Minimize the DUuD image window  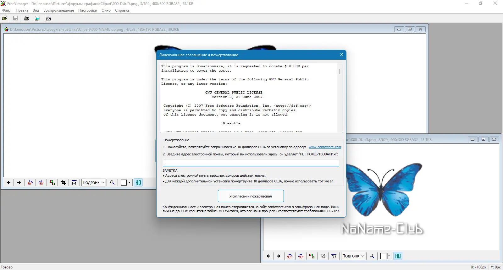click(473, 139)
